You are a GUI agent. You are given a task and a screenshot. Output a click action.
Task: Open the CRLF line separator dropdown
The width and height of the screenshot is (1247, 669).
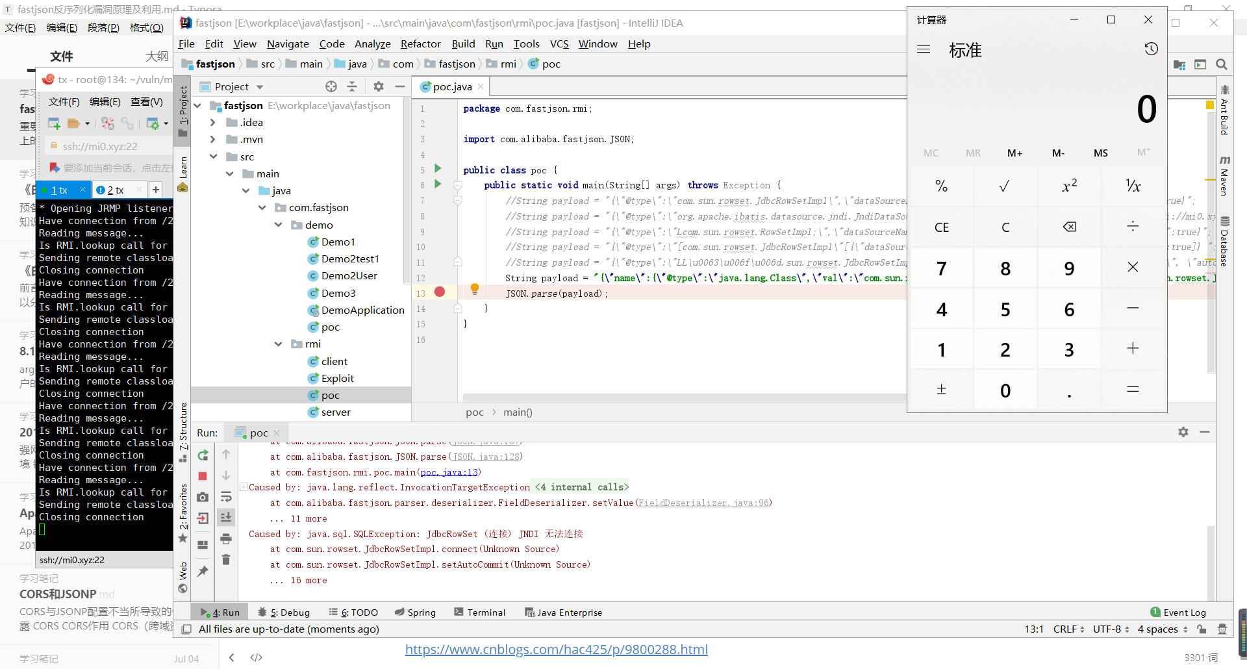click(1068, 629)
